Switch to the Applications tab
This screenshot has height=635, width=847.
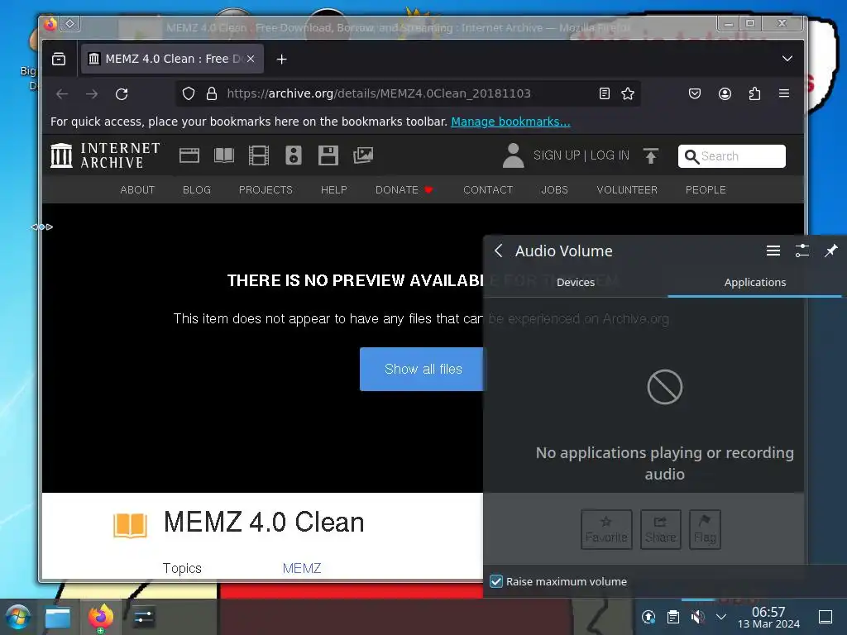(754, 283)
